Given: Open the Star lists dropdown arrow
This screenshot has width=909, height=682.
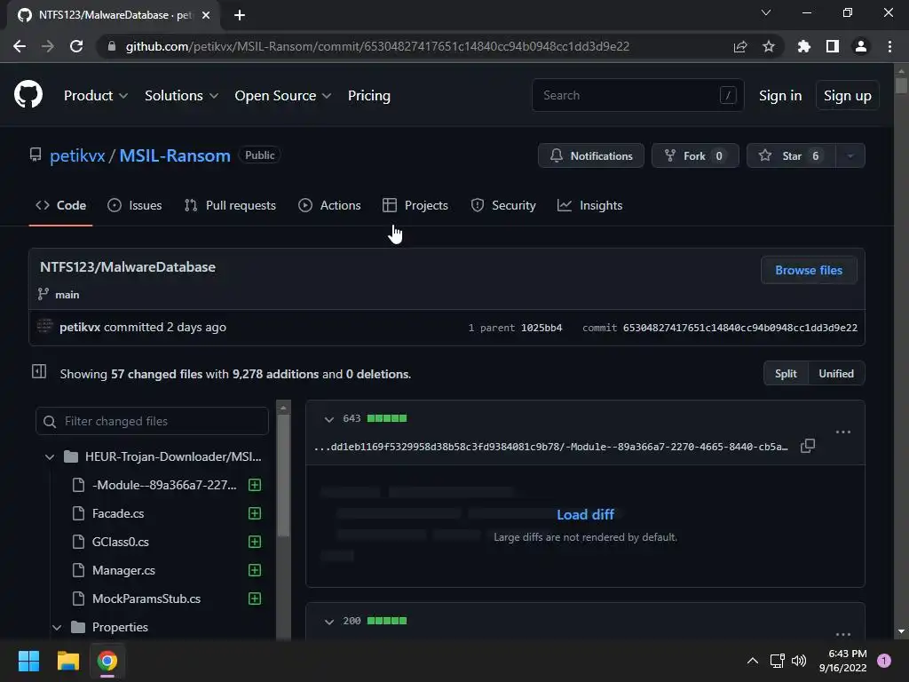Looking at the screenshot, I should point(850,155).
